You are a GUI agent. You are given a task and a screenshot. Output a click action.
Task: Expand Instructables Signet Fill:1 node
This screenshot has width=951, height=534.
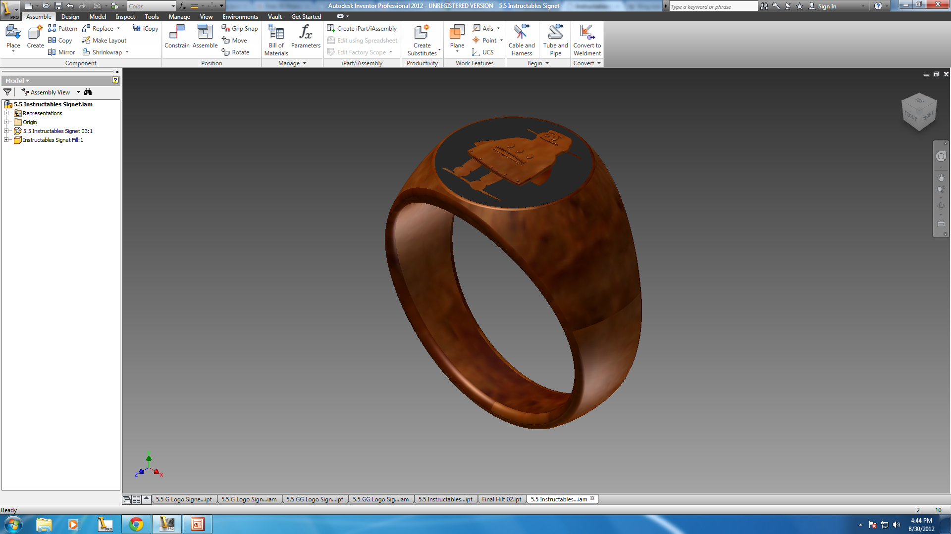tap(6, 140)
